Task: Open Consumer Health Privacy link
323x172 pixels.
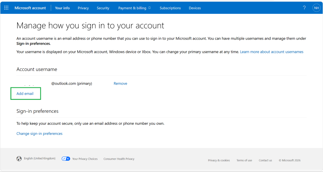Action: coord(119,159)
